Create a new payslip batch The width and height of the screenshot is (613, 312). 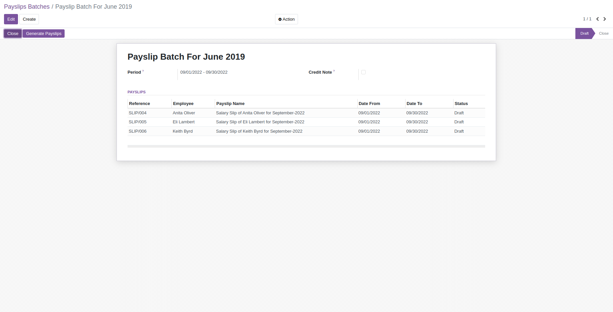(x=29, y=19)
